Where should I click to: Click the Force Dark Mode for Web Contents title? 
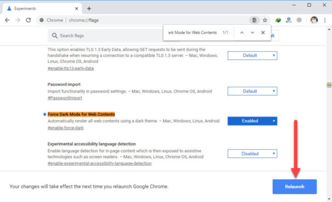pyautogui.click(x=81, y=114)
